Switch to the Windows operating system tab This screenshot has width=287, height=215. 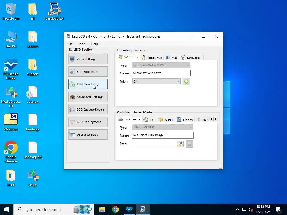(128, 57)
